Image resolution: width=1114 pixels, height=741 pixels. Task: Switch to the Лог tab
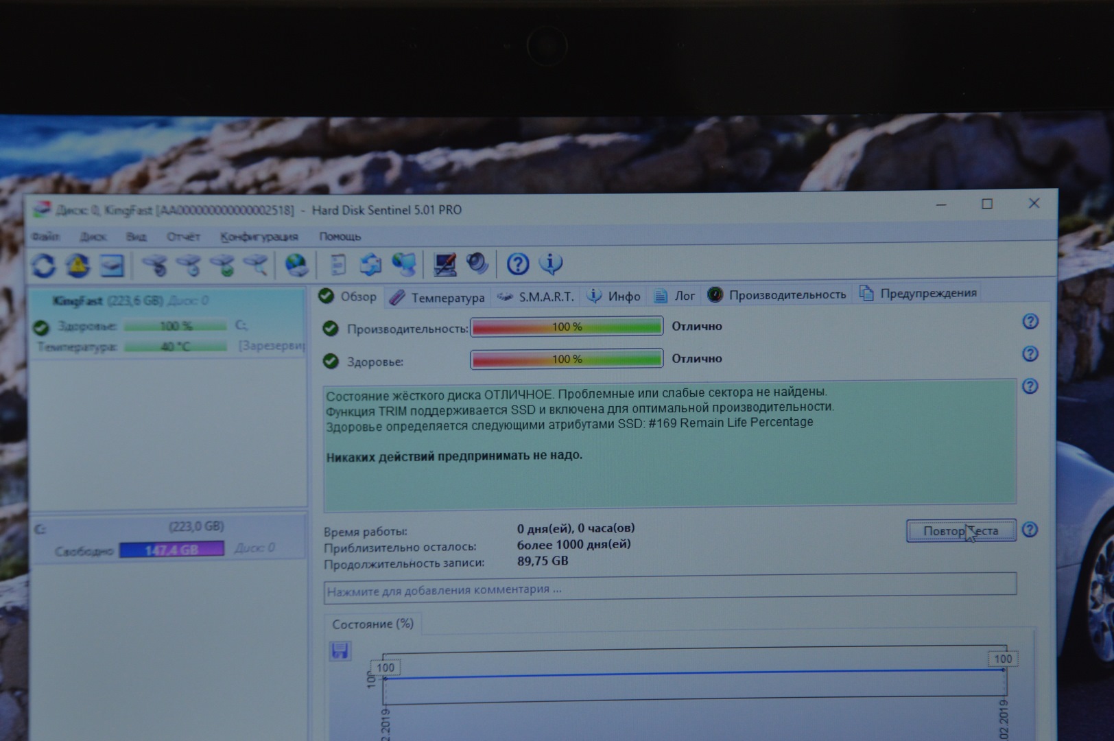[675, 296]
